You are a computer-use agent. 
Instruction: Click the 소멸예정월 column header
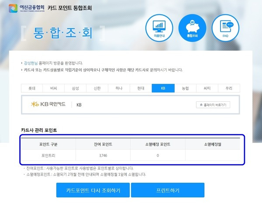click(x=213, y=144)
